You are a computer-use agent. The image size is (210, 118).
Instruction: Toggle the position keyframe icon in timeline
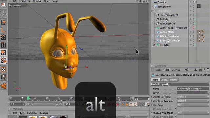[123, 104]
